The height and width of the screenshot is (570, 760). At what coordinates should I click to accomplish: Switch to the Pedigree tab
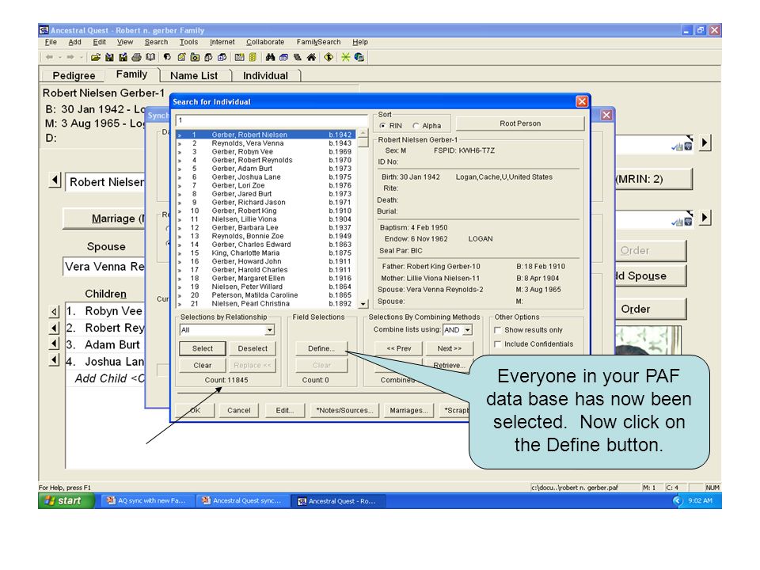pos(74,76)
